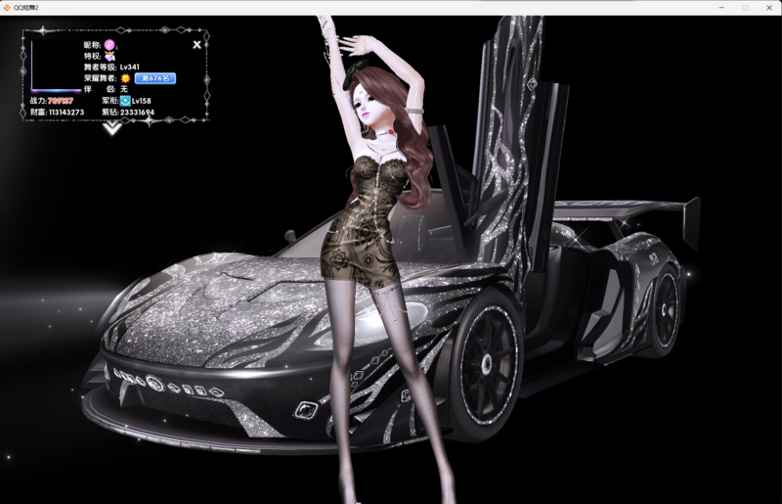Select the 财富 value 113143273
782x504 pixels.
pos(66,113)
